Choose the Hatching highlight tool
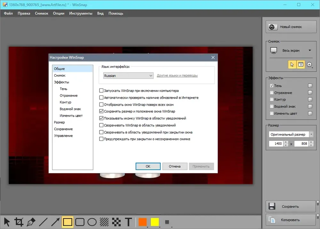Viewport: 320px width, 229px height. [104, 222]
